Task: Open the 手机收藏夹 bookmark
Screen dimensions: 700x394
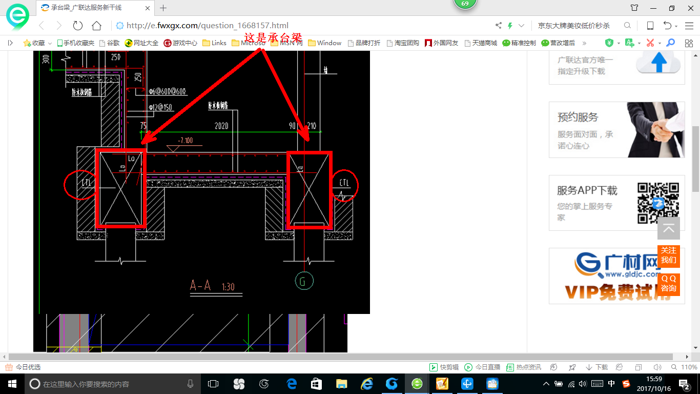Action: tap(75, 43)
